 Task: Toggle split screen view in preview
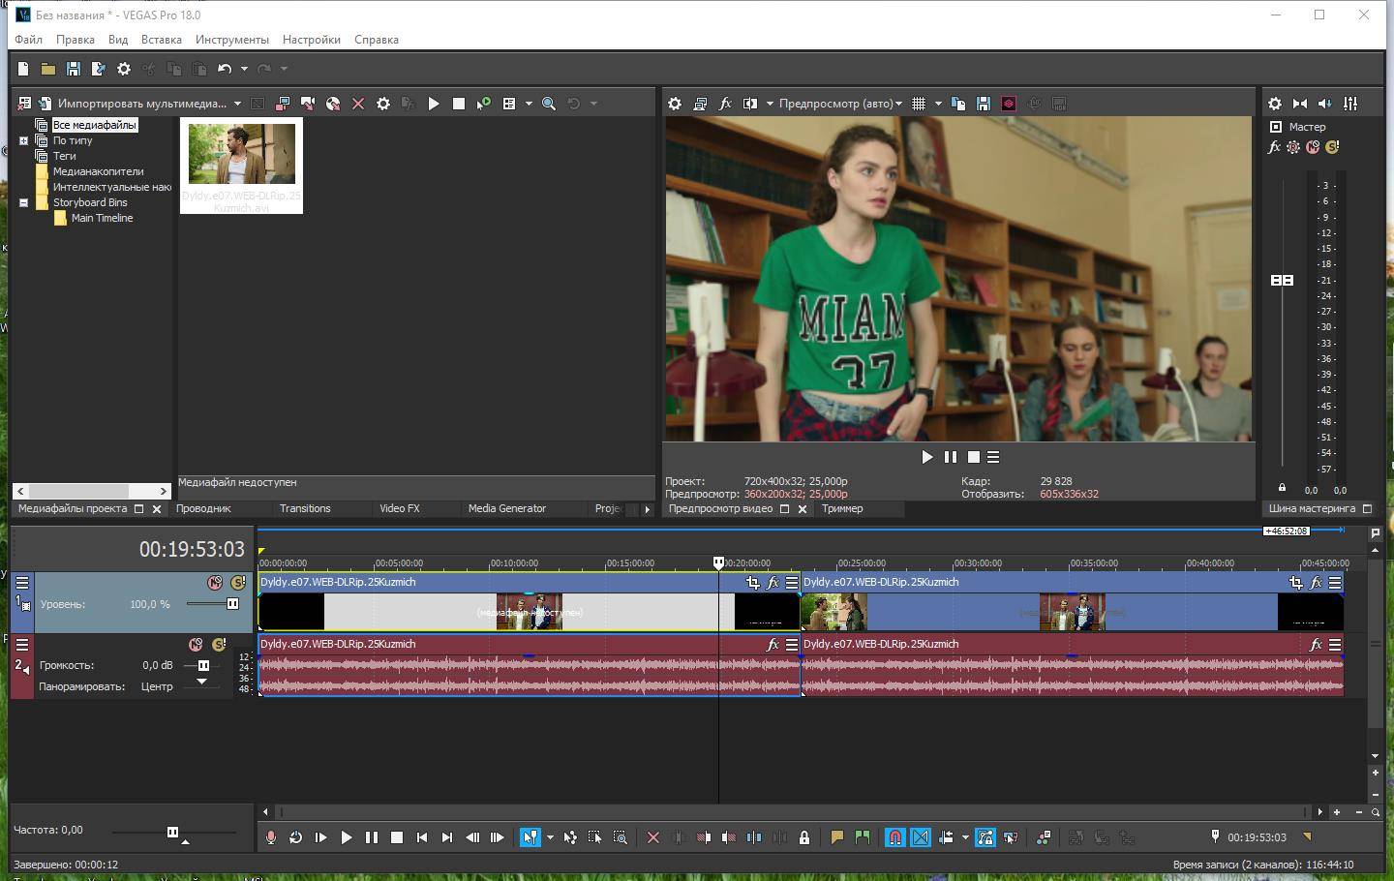click(750, 104)
